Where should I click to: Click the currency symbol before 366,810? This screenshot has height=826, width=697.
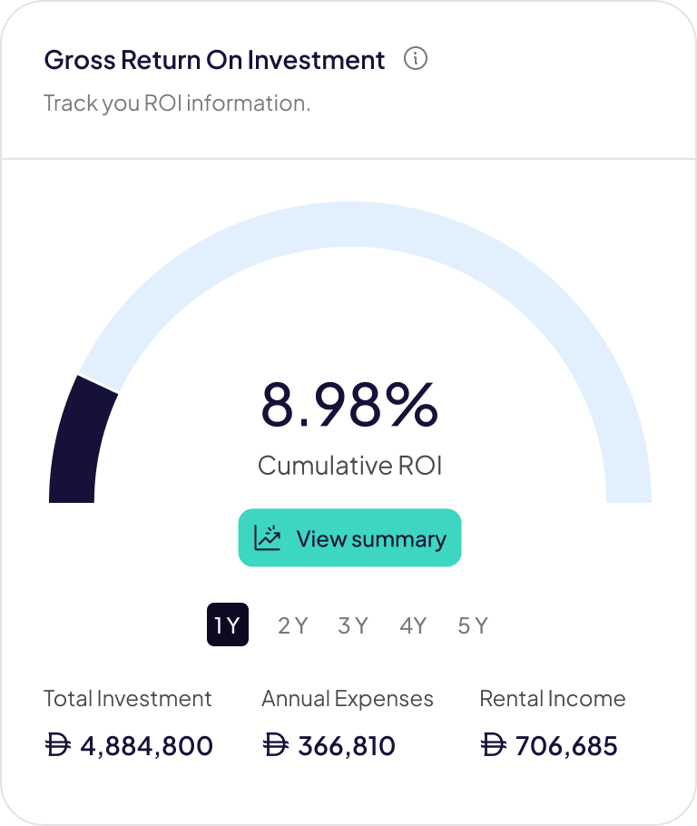(275, 746)
